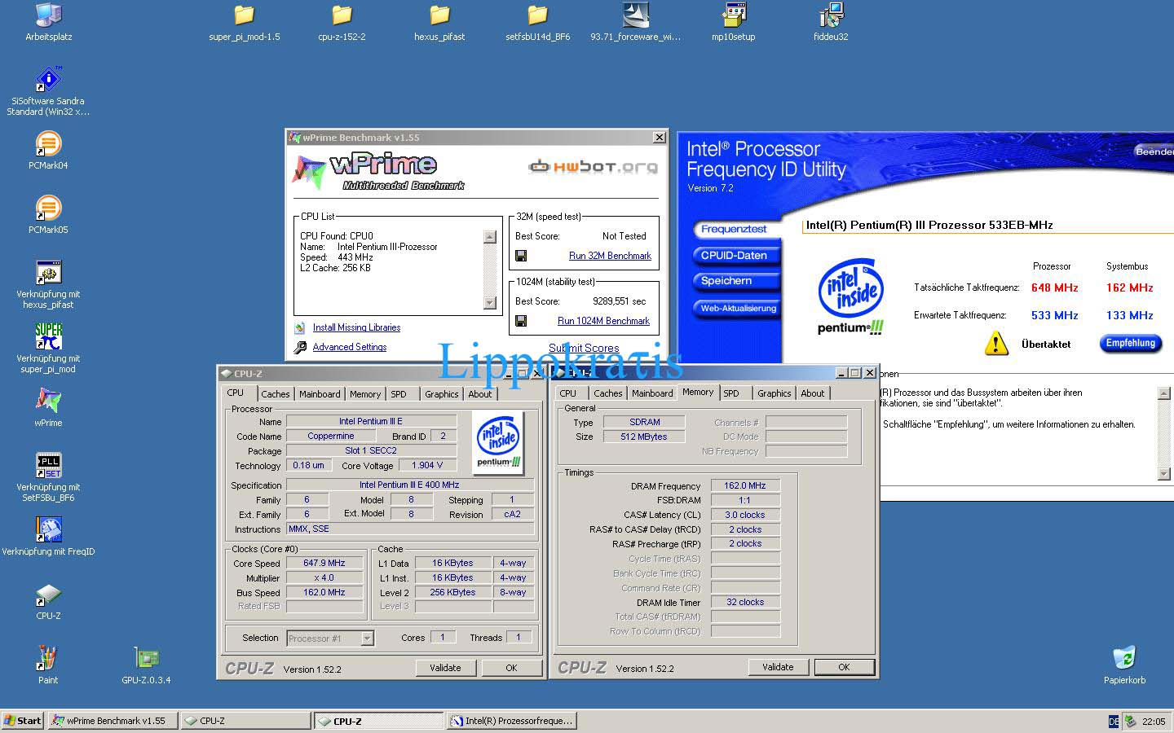Image resolution: width=1174 pixels, height=733 pixels.
Task: Open the Windows Start menu
Action: 23,721
